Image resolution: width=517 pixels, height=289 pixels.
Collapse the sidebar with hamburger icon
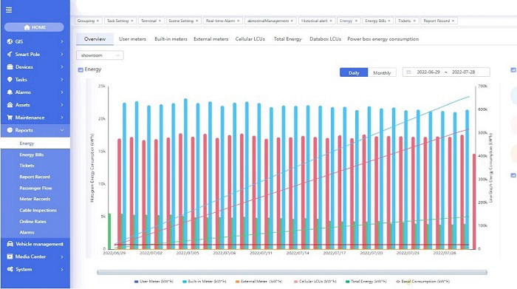[9, 10]
